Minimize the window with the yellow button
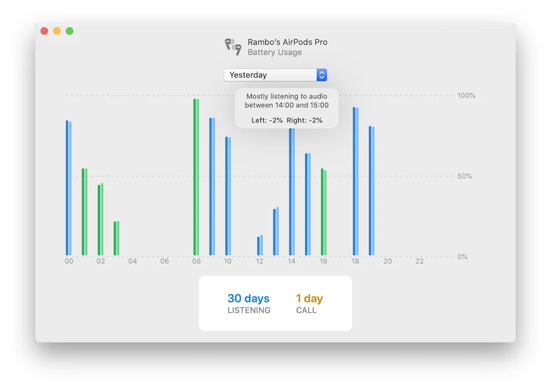The height and width of the screenshot is (389, 551). [x=57, y=31]
